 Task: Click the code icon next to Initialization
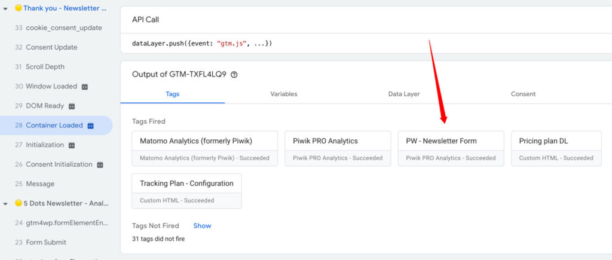click(x=72, y=145)
